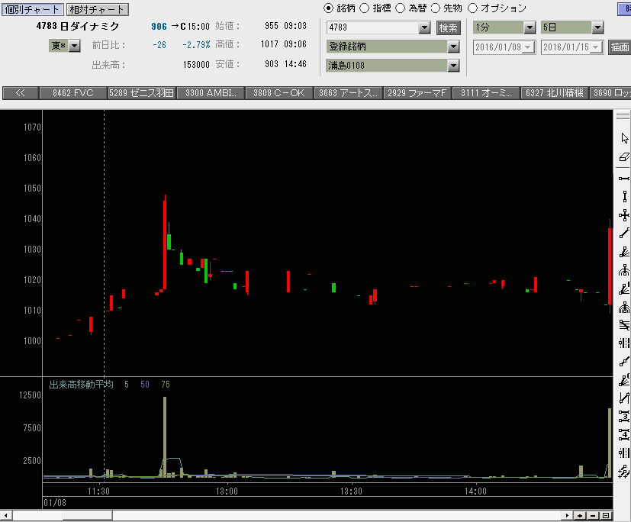Zoom out chart with minus button
The width and height of the screenshot is (631, 522).
593,516
